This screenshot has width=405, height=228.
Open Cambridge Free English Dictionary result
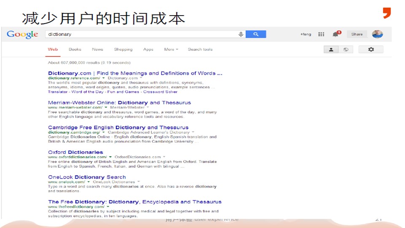coord(118,128)
